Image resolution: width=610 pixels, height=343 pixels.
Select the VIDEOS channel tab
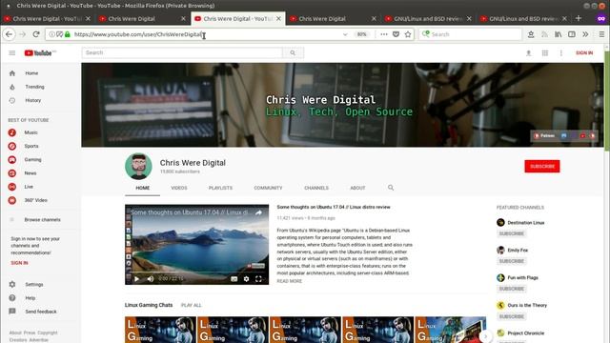(179, 188)
